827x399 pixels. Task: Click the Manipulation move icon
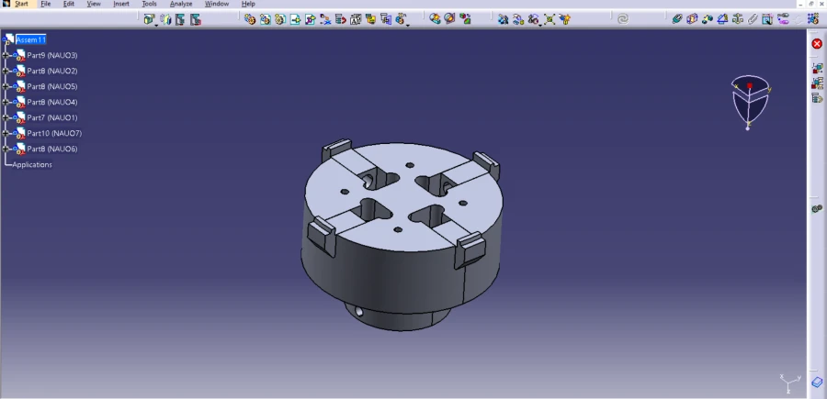[504, 19]
